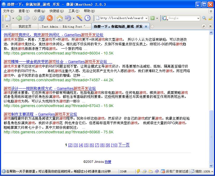Screen dimensions: 215x176
Task: Open the address bar URL dropdown
Action: tap(146, 18)
